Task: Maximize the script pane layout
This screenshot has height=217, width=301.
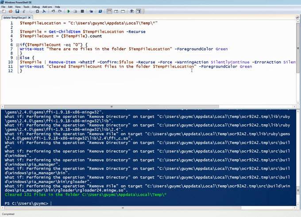Action: pos(123,11)
